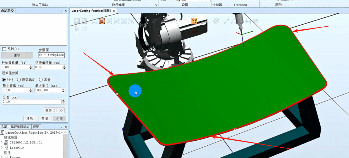
Task: Click the 开始偏移量 input field
Action: [x=15, y=68]
